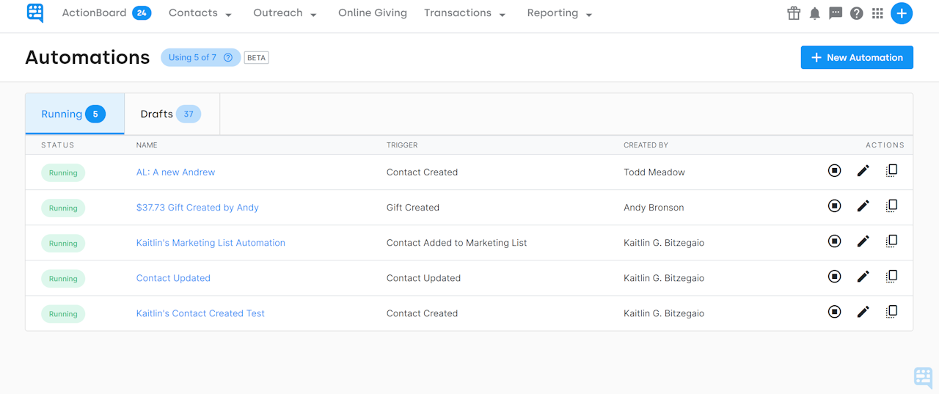Screen dimensions: 939x394
Task: Open the Contact Updated automation link
Action: (x=173, y=278)
